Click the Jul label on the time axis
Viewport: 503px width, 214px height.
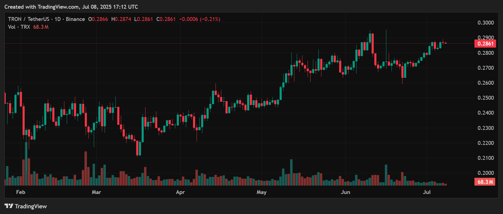(426, 192)
